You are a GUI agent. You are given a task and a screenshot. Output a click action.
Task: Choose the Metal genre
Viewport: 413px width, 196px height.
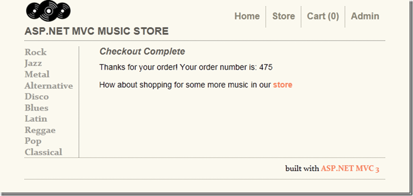click(37, 74)
